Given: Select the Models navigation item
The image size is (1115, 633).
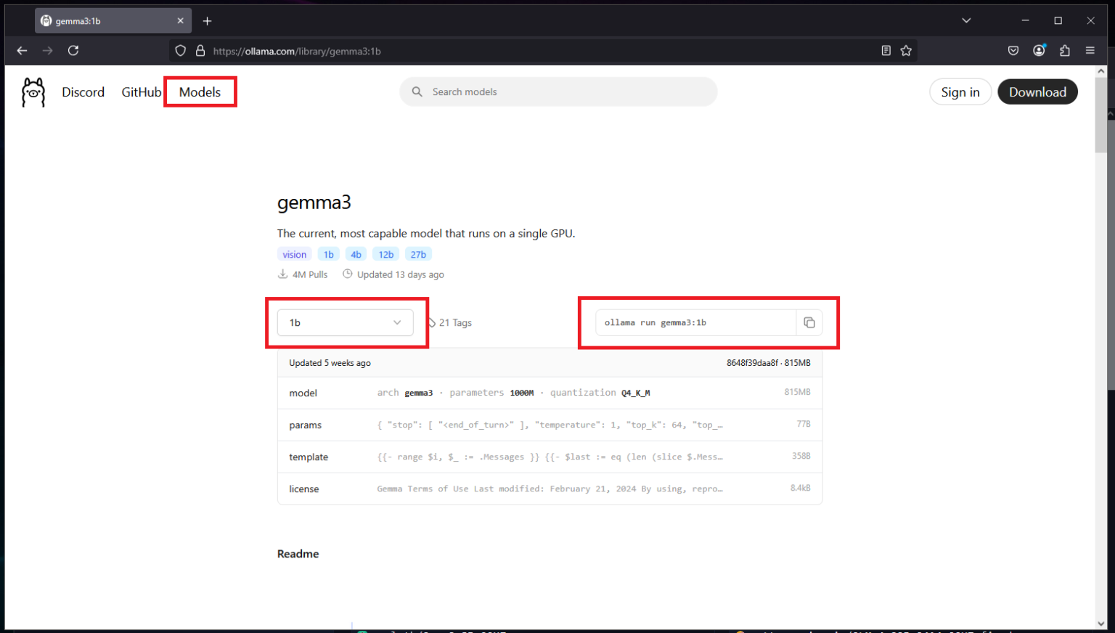Looking at the screenshot, I should [200, 91].
